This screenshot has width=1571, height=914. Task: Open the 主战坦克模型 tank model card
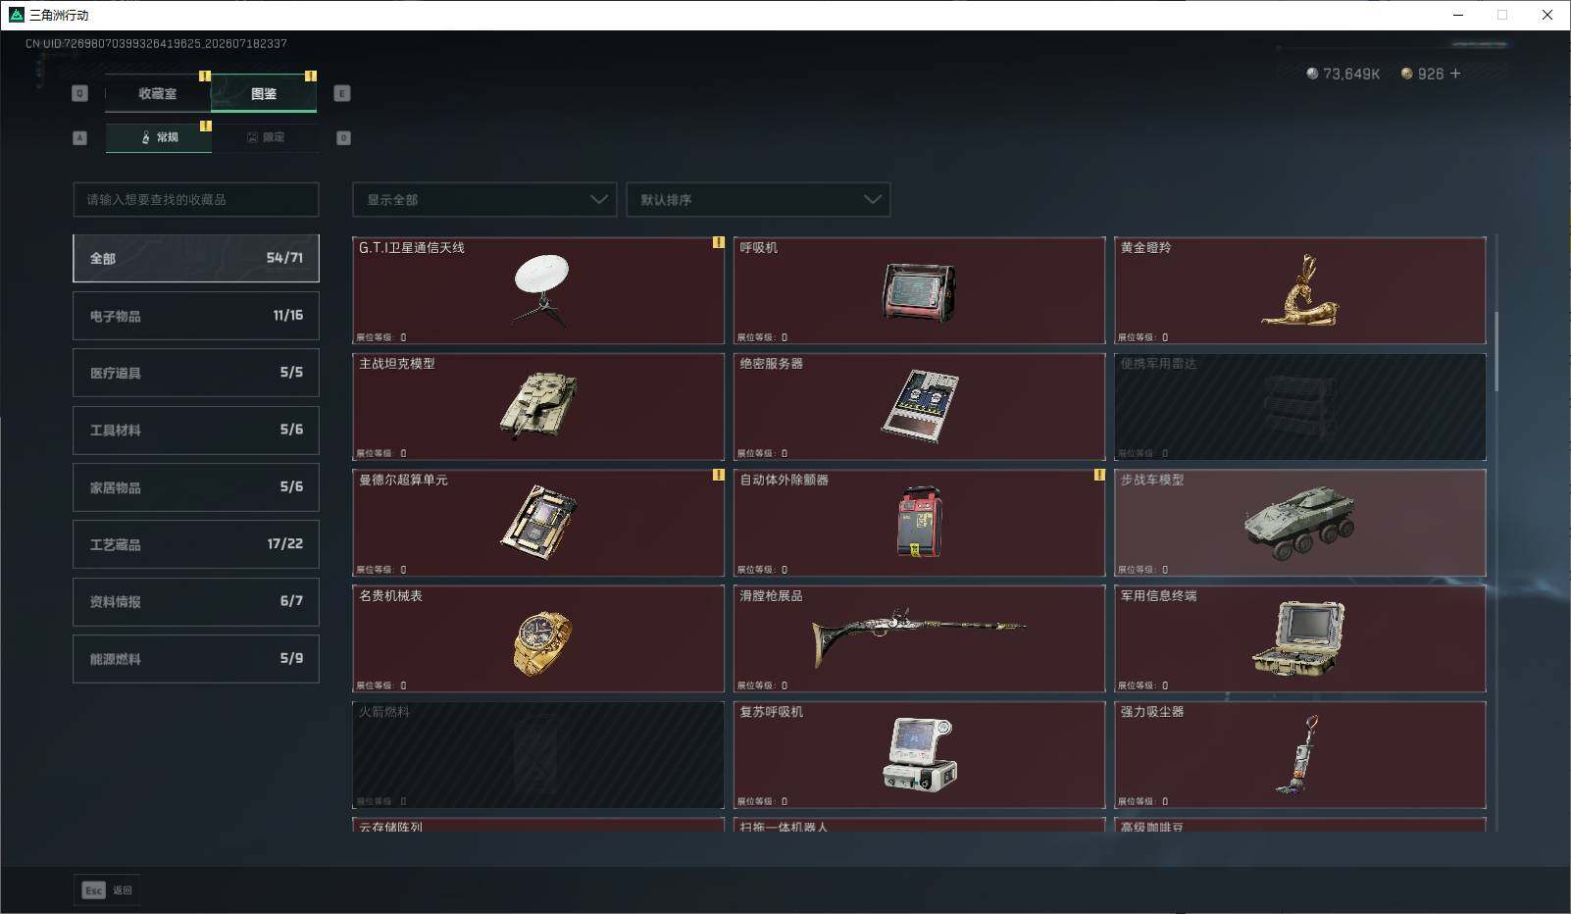538,406
